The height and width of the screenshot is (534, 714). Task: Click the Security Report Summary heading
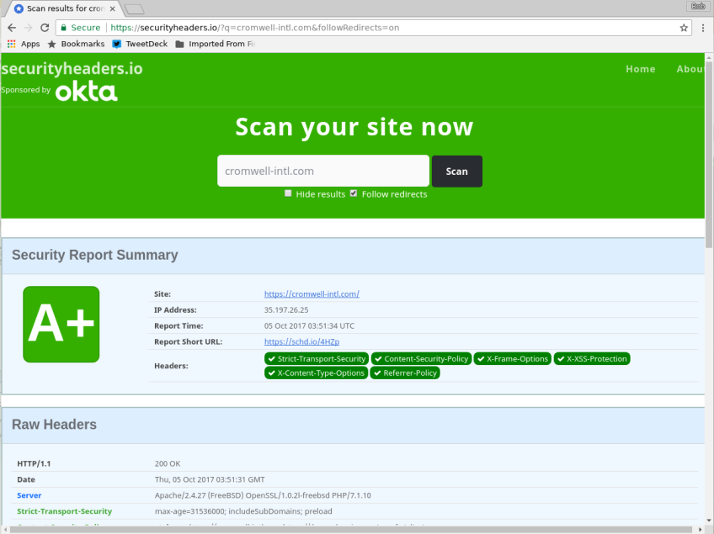tap(94, 255)
